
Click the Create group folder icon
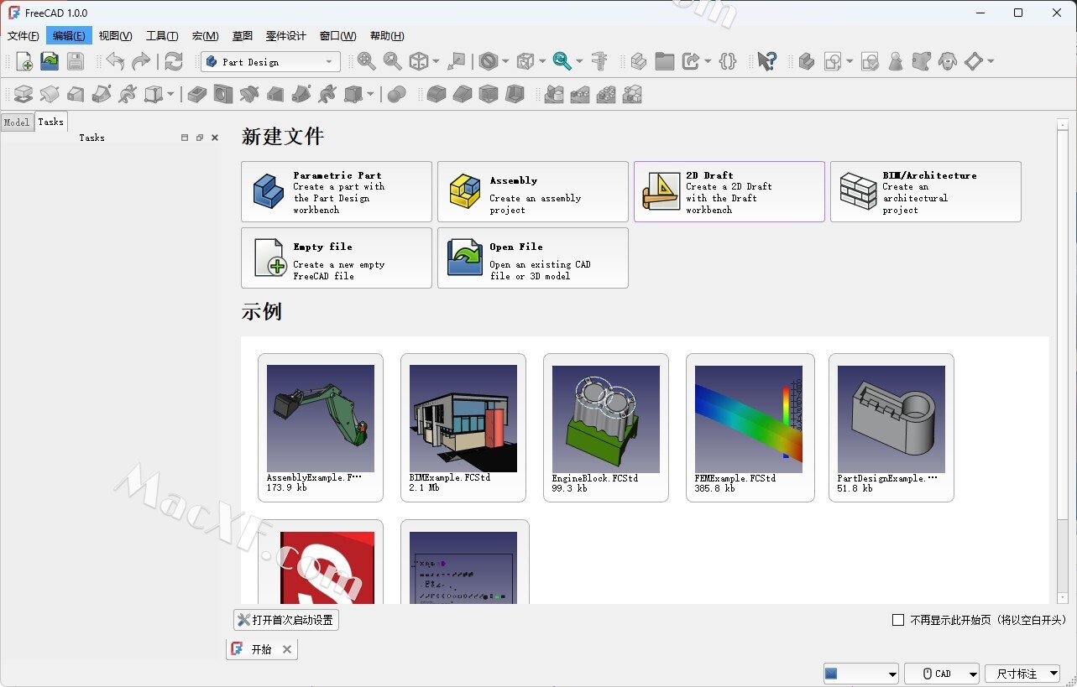(665, 61)
